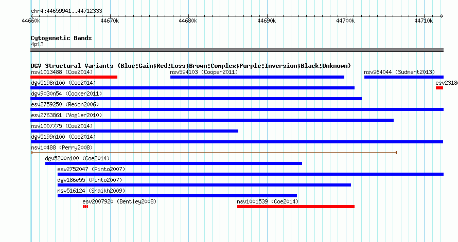Screen dimensions: 458x242
Task: Click the 44710k ruler label
Action: click(424, 21)
